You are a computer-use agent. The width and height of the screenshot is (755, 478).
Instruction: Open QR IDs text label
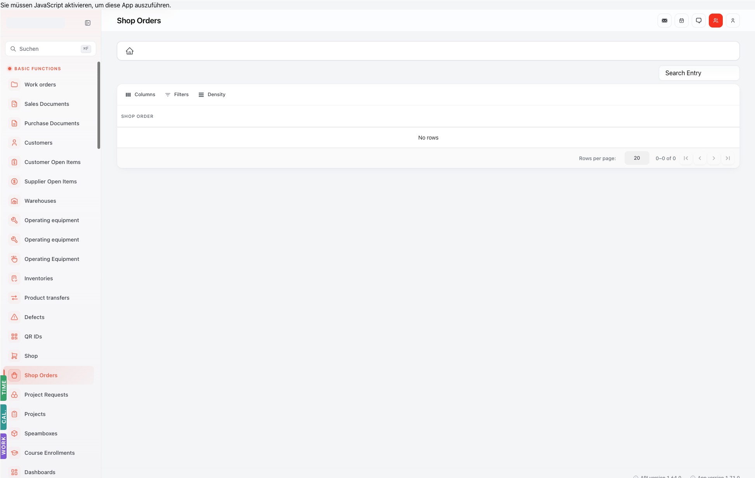point(33,336)
